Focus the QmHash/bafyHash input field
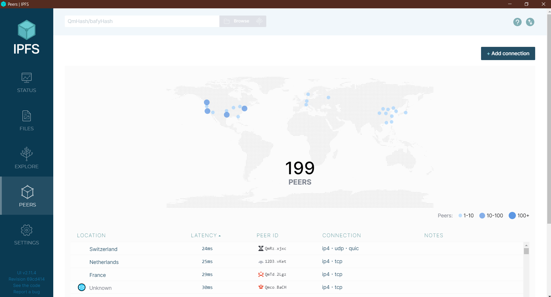Image resolution: width=551 pixels, height=297 pixels. click(142, 21)
